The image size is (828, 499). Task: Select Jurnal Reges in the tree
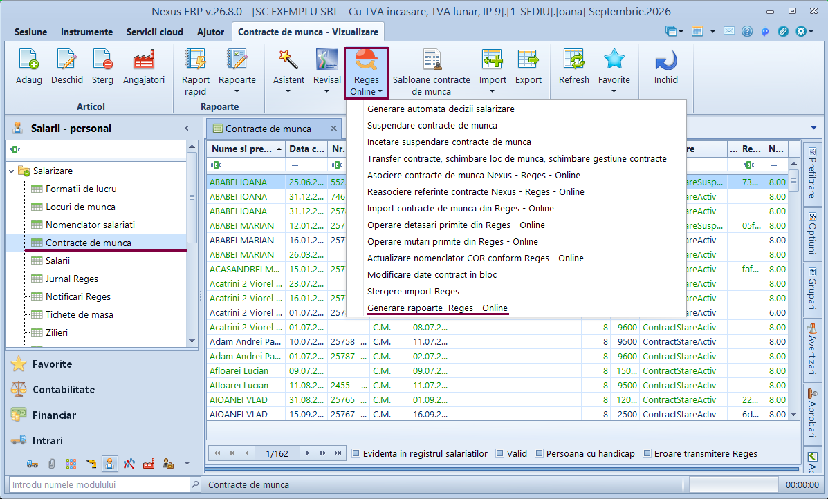72,279
